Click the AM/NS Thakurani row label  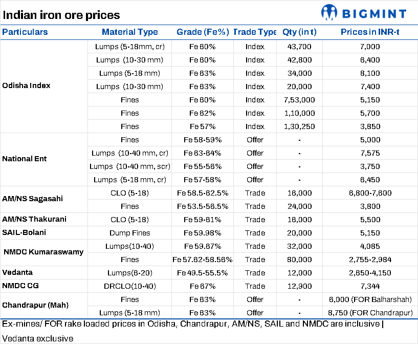pyautogui.click(x=33, y=219)
